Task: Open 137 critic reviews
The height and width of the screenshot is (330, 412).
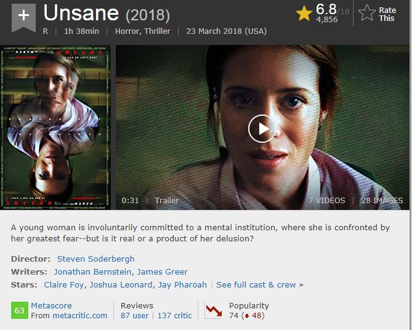Action: coord(174,315)
